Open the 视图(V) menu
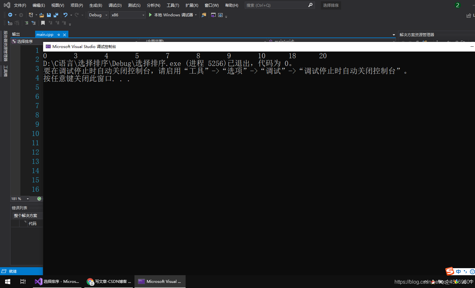Screen dimensions: 475x288 click(x=57, y=5)
